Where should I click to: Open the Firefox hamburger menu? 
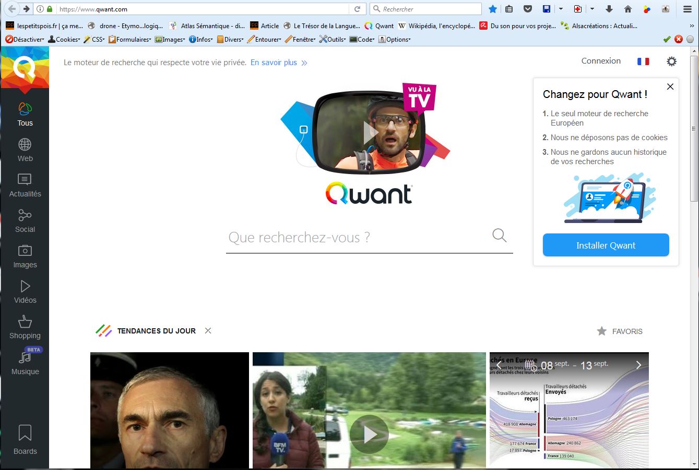coord(688,9)
